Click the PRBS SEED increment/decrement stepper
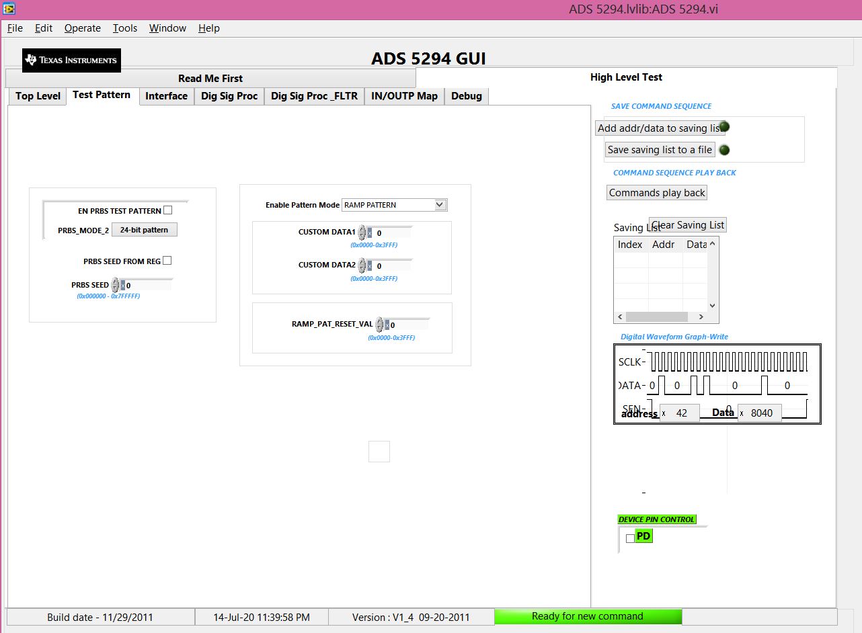 (115, 286)
